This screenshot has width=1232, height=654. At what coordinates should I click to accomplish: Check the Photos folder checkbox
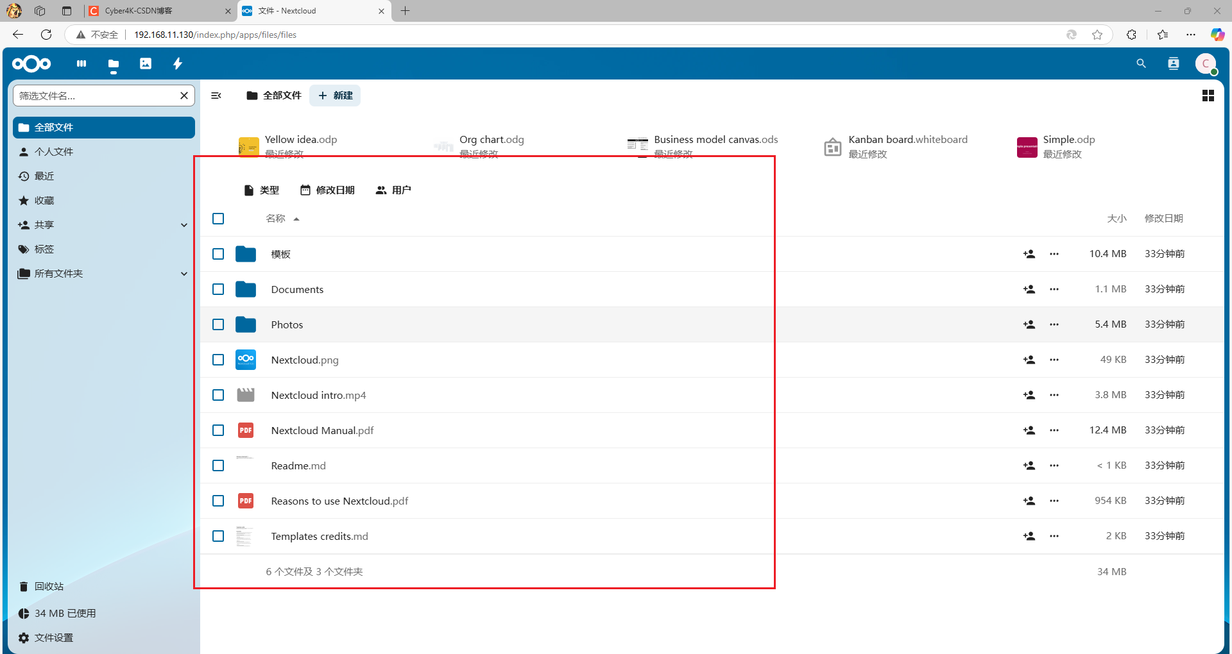pyautogui.click(x=218, y=324)
